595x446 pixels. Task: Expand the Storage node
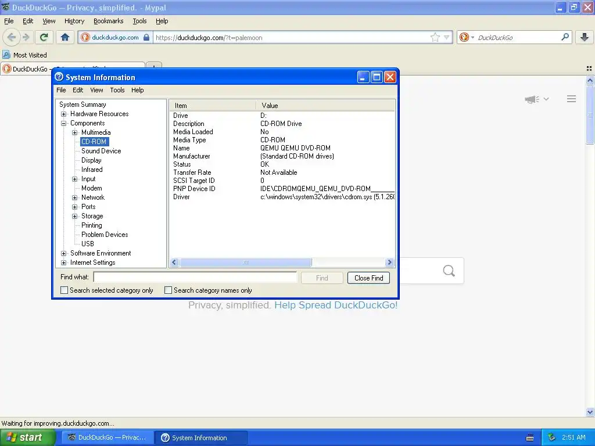point(75,216)
